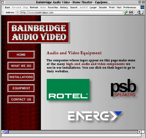Click the horizontal scrollbar thumb
Screen dimensions: 146x138
6,132
